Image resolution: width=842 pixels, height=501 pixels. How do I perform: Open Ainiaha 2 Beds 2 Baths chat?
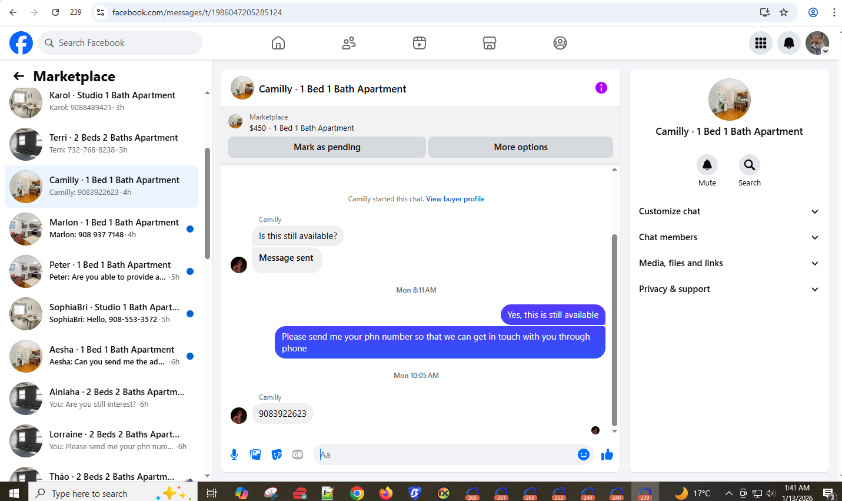tap(101, 399)
